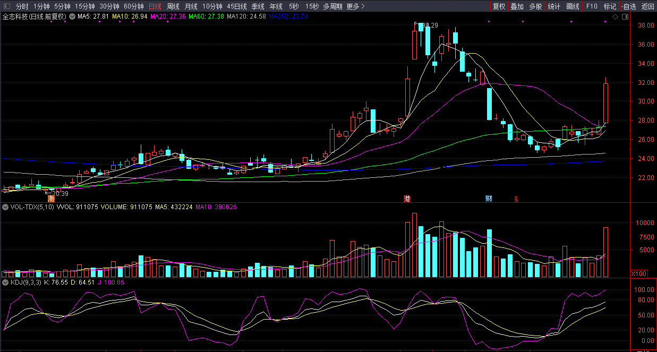Click the orange 激 event marker
The height and width of the screenshot is (352, 657).
coord(52,199)
